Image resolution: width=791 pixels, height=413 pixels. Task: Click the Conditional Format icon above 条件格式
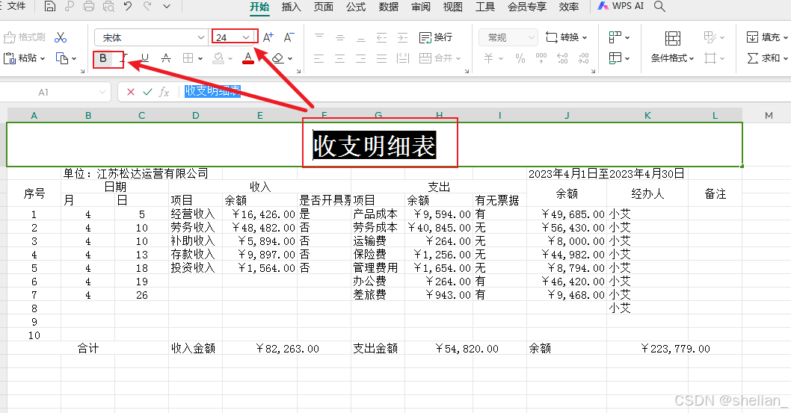[x=672, y=38]
